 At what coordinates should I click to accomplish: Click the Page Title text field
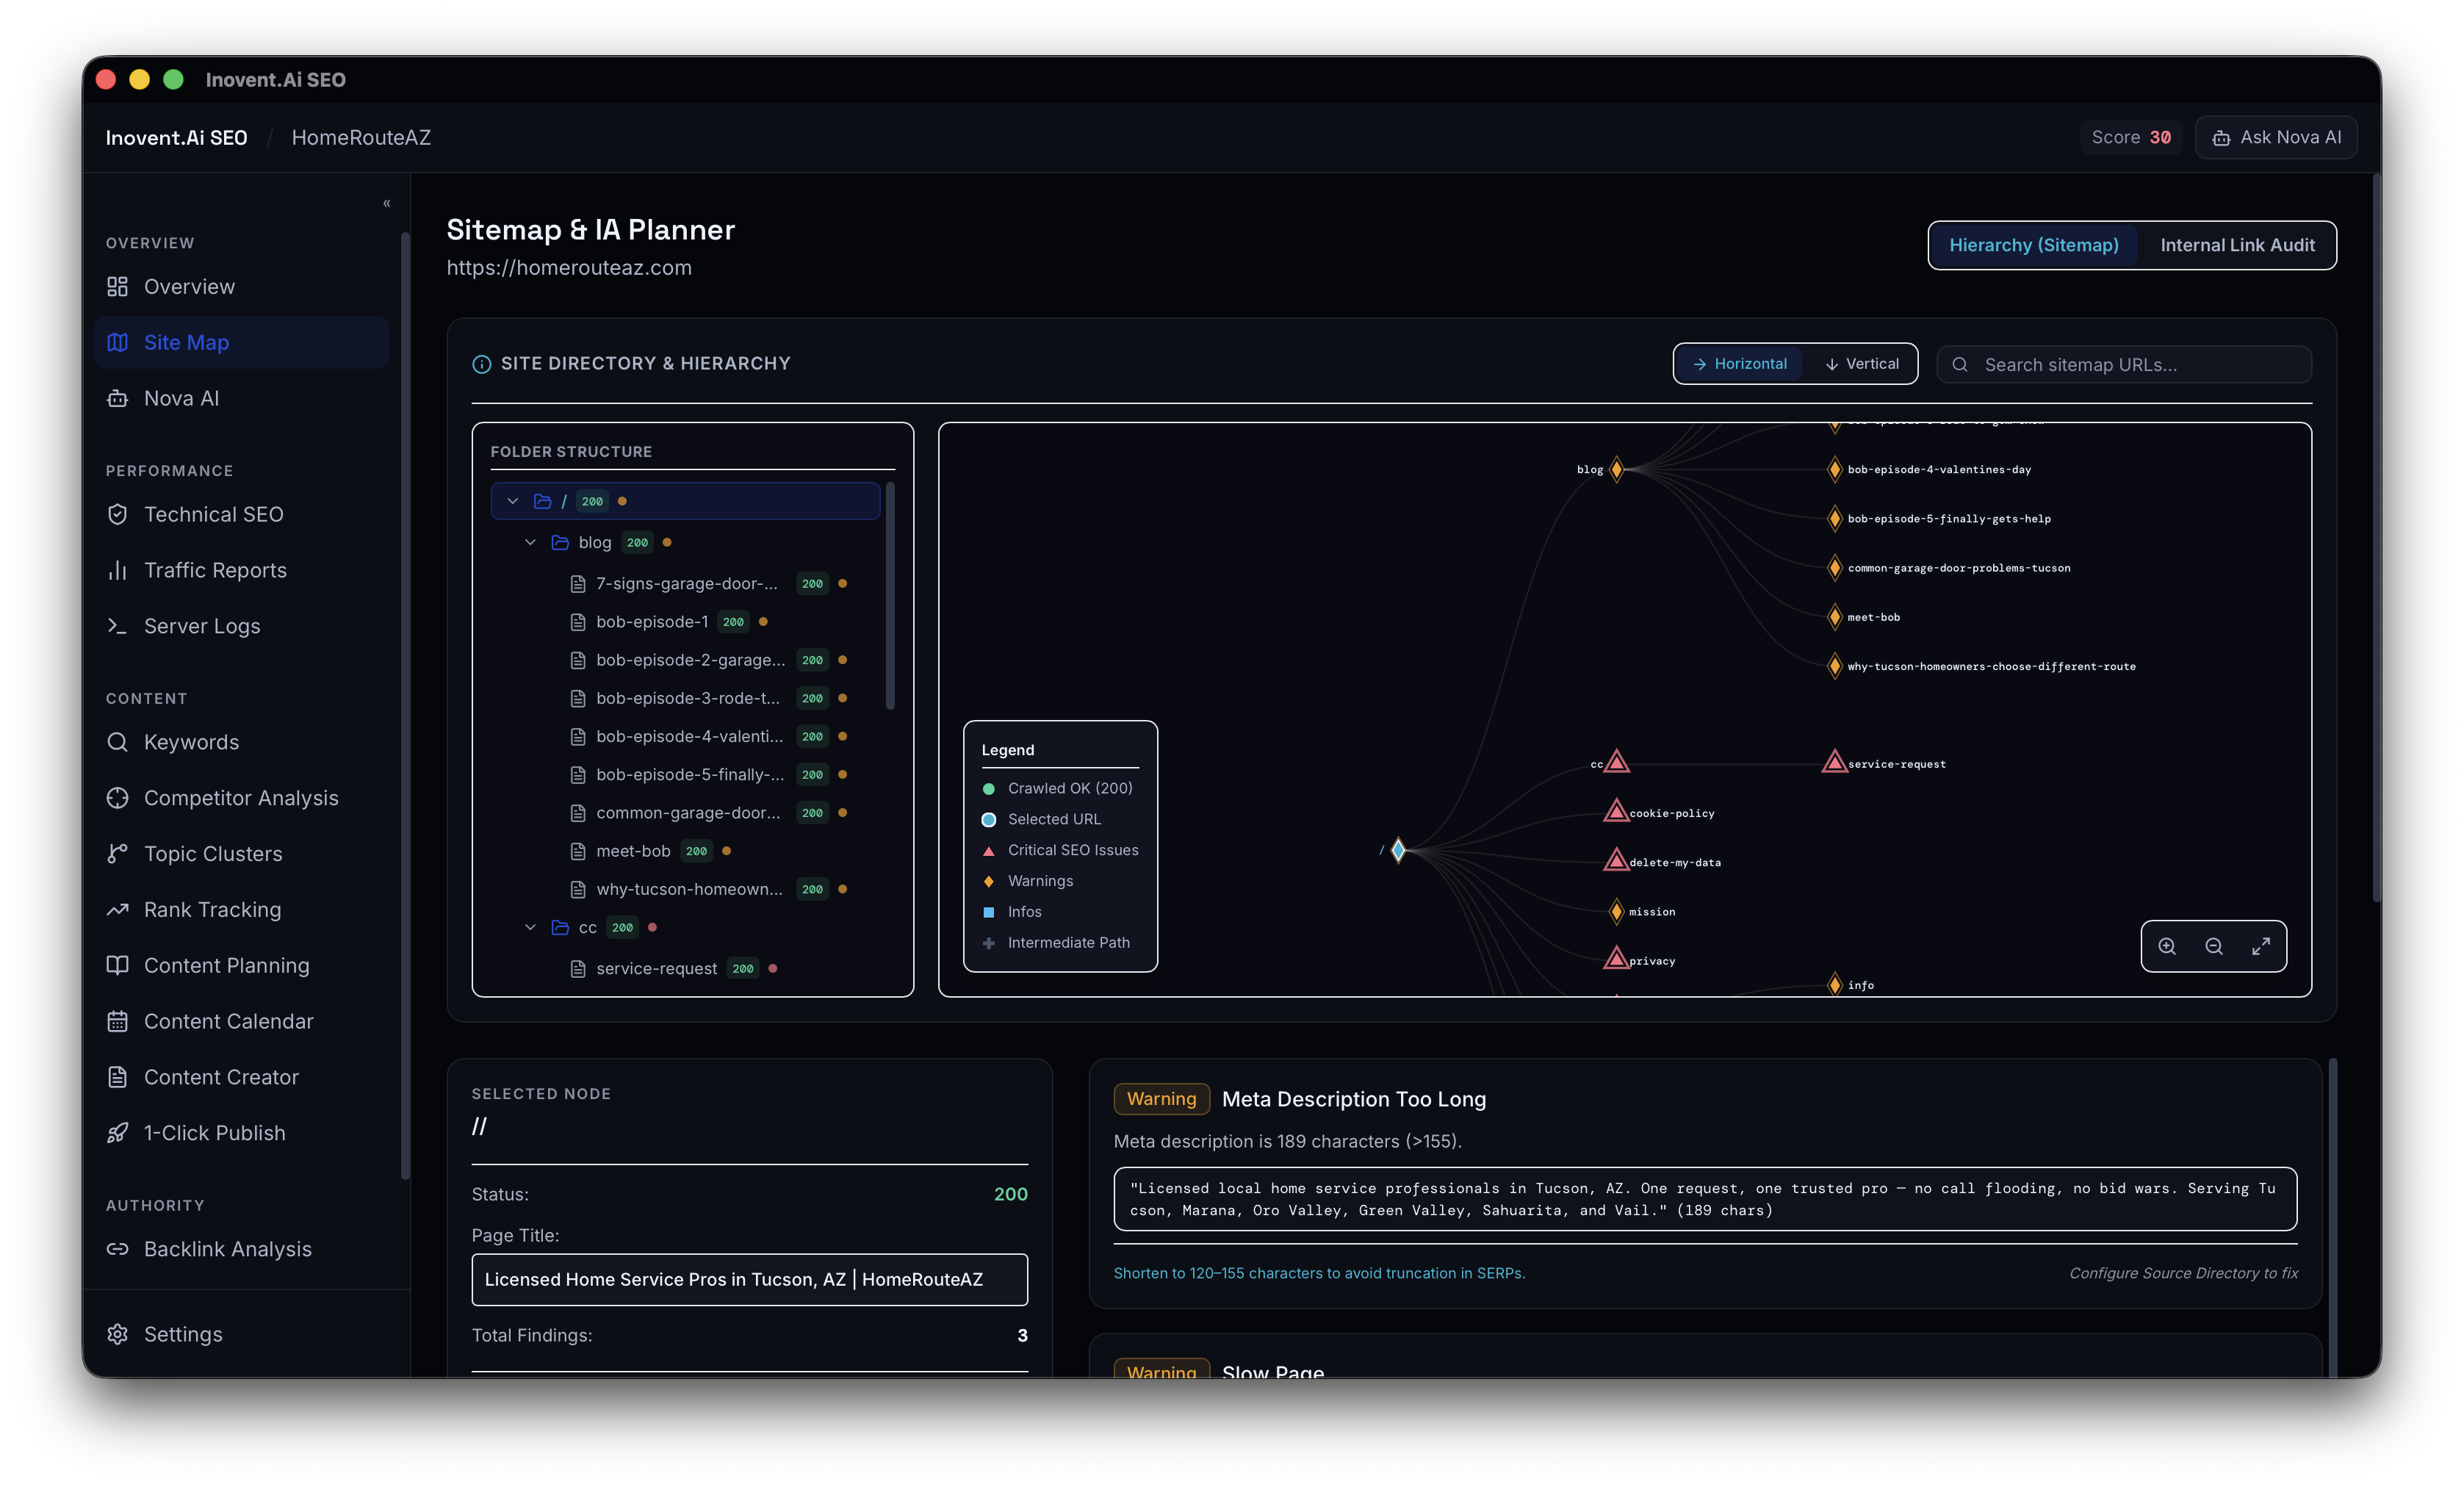[x=749, y=1279]
